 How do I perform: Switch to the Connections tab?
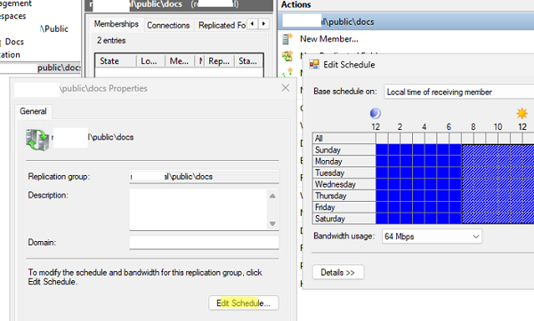coord(168,25)
